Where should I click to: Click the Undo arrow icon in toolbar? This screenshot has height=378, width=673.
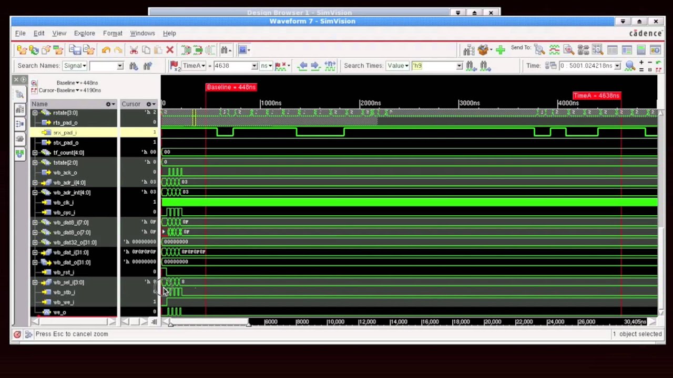[x=106, y=50]
